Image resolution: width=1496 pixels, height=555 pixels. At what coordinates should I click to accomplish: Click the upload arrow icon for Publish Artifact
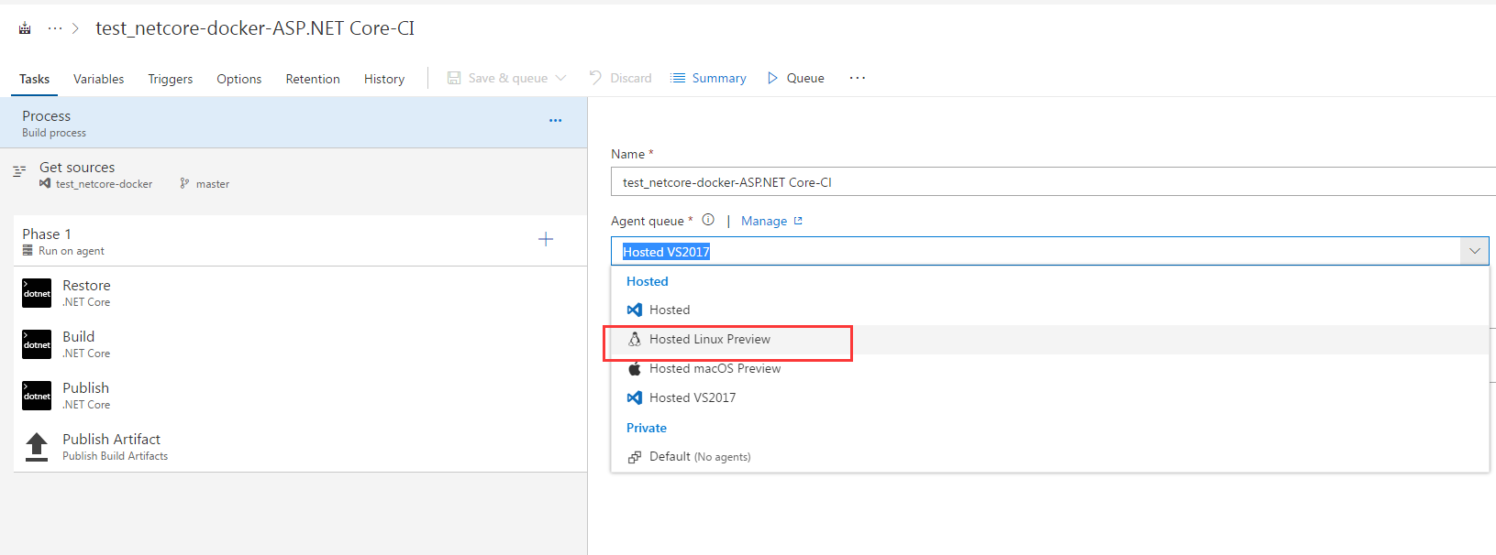(37, 447)
